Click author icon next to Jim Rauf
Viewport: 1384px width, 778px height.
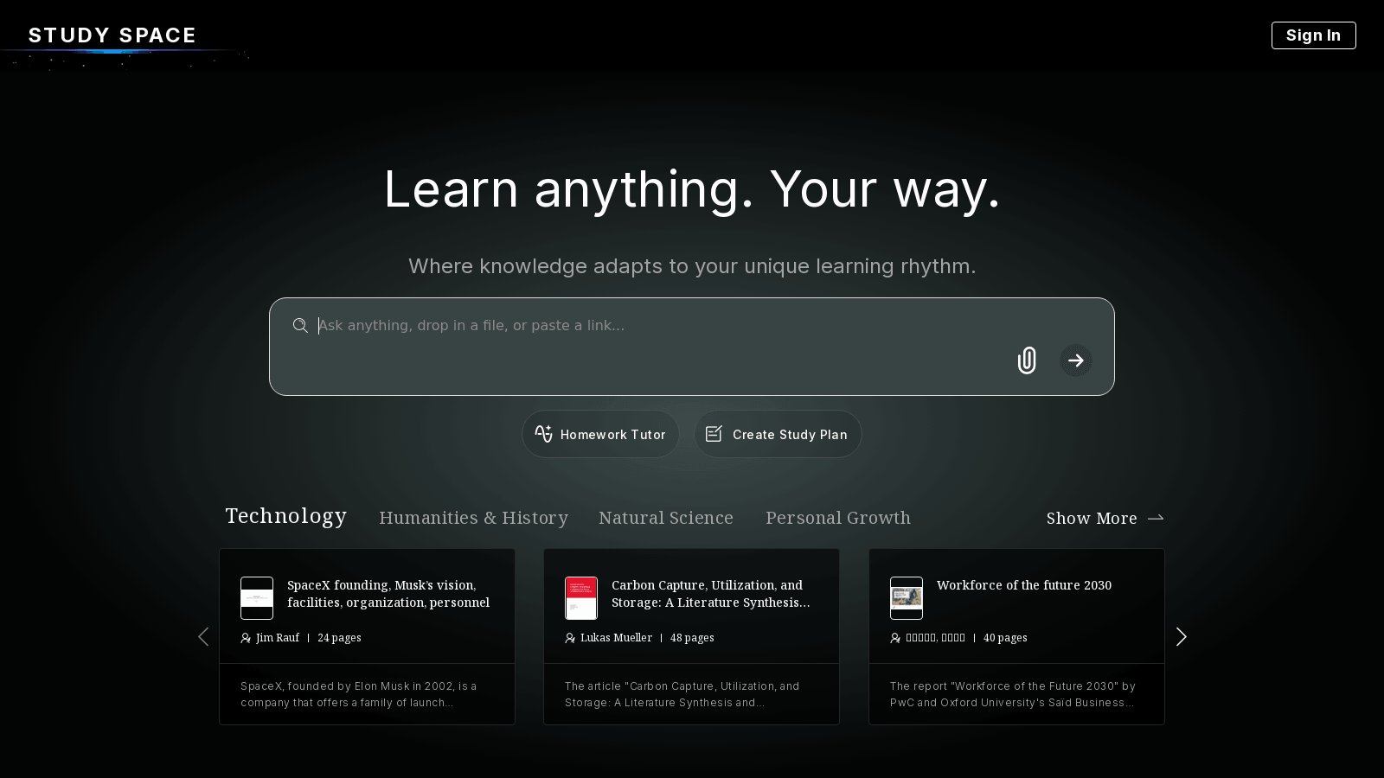[246, 638]
